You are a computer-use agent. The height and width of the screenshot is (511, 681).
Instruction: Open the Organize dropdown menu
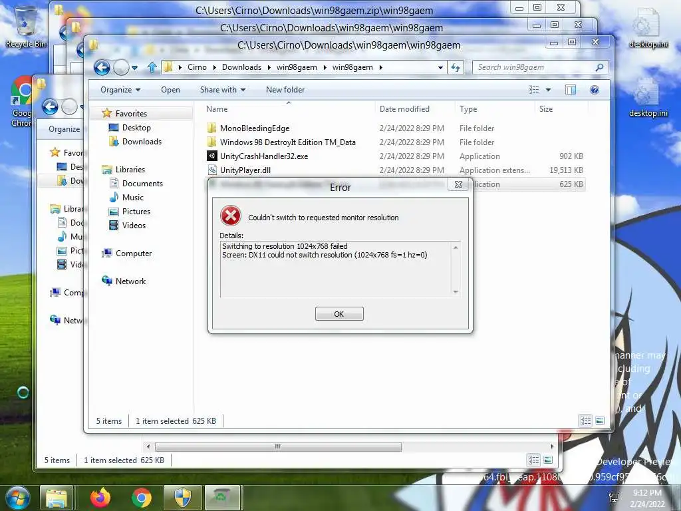pos(120,90)
